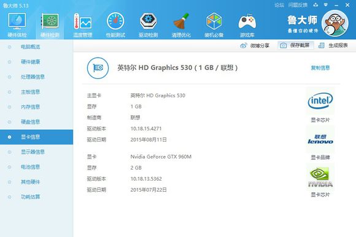Select the active 显卡信息 sidebar item
The width and height of the screenshot is (356, 237).
[x=37, y=137]
